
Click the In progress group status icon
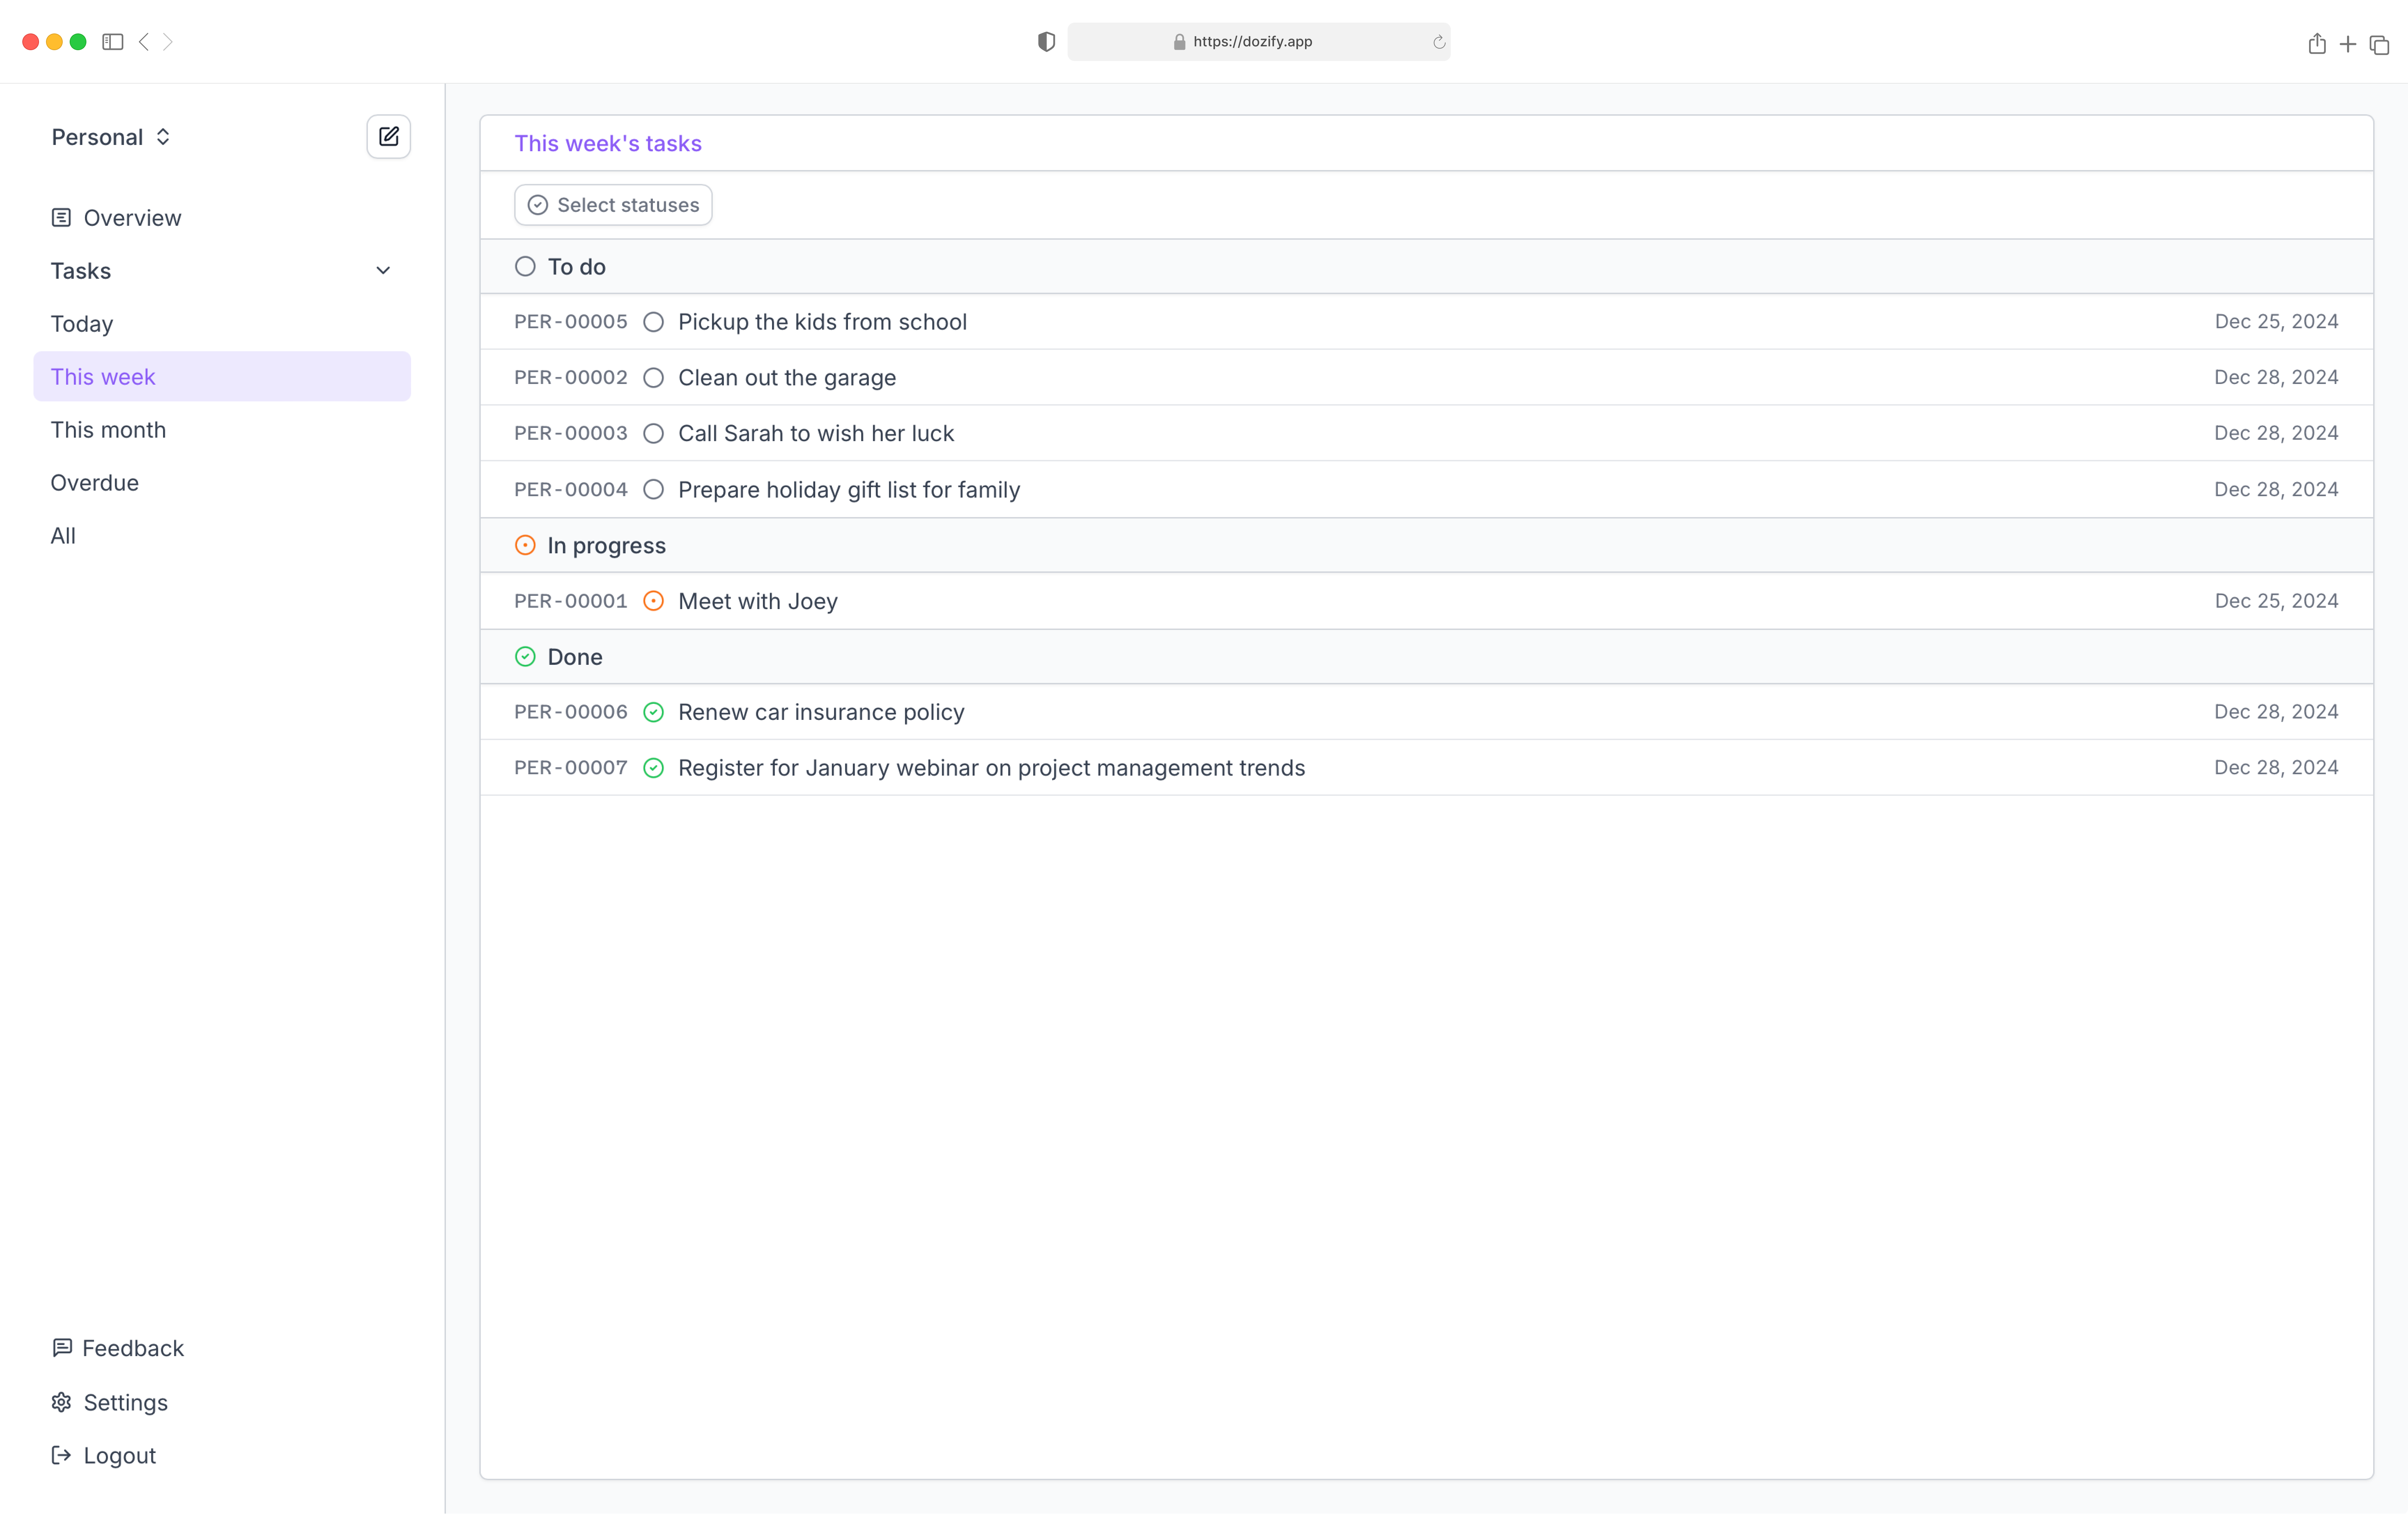click(x=525, y=545)
